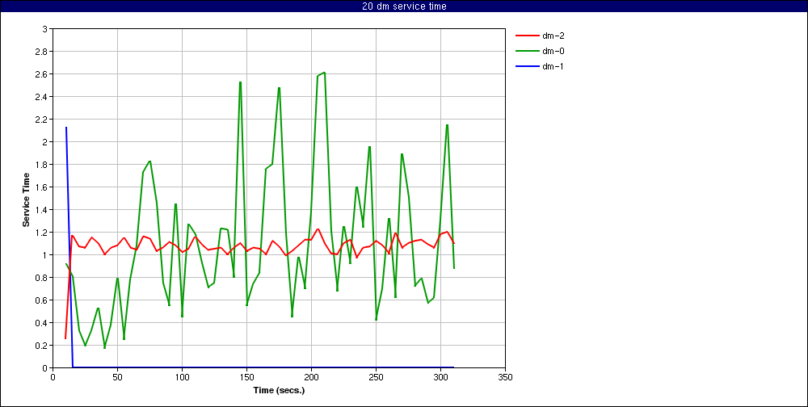Click the 'Service Time' y-axis label
This screenshot has height=407, width=808.
26,199
